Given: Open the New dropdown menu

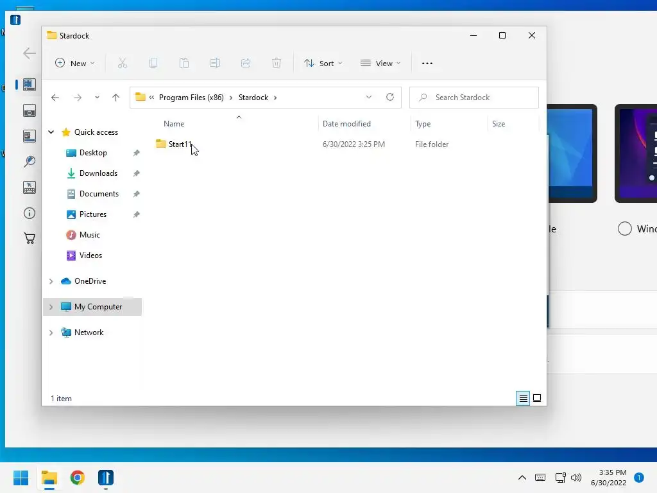Looking at the screenshot, I should click(x=75, y=64).
